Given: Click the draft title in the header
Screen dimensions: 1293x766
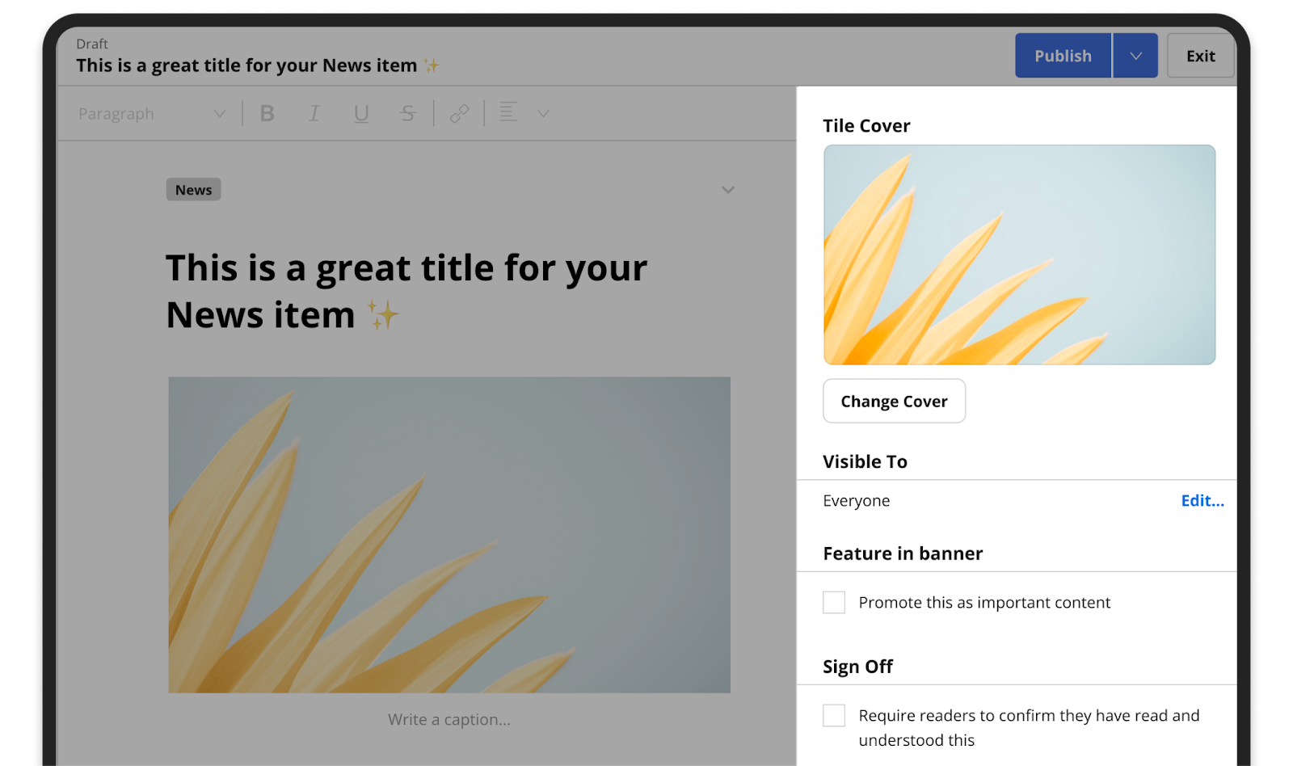Looking at the screenshot, I should tap(257, 65).
